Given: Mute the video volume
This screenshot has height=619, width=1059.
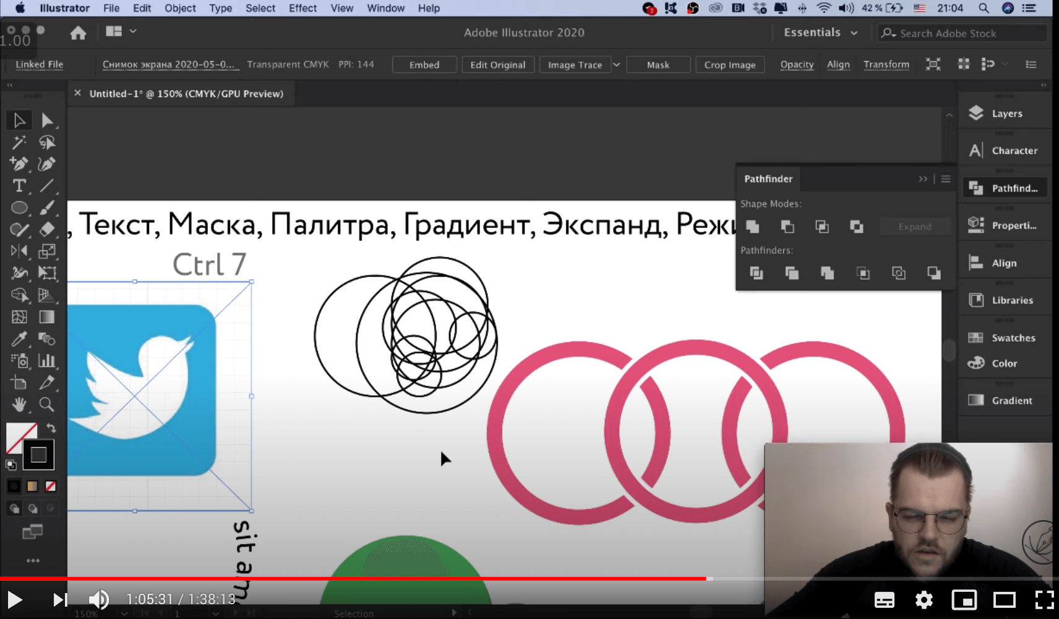Looking at the screenshot, I should [x=98, y=599].
